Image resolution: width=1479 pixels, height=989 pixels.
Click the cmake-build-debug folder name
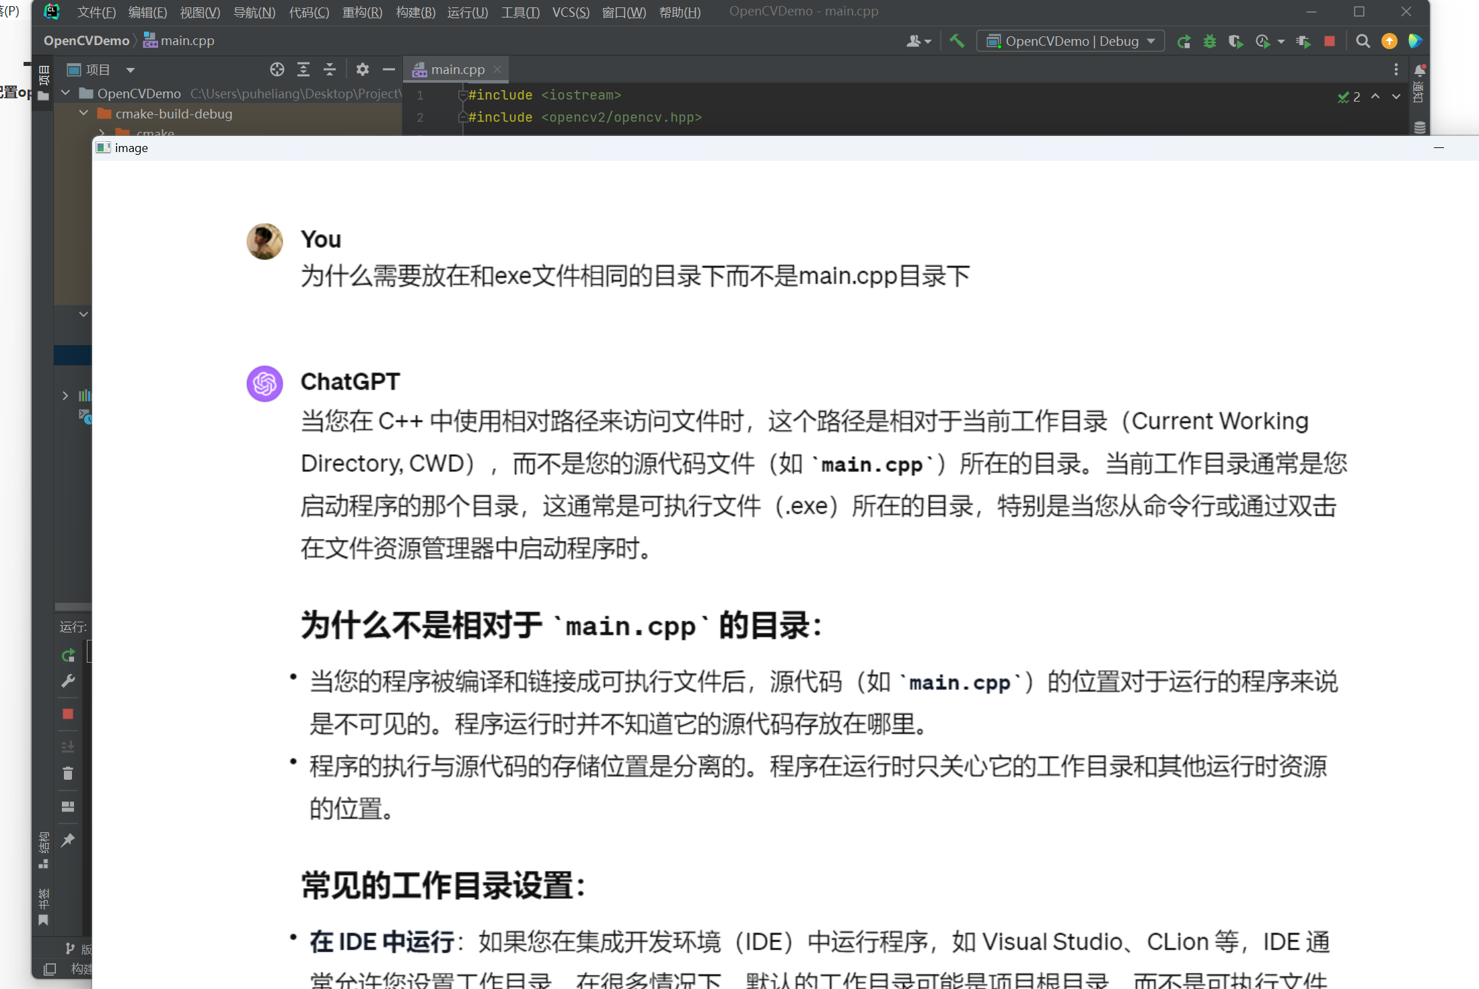click(174, 114)
